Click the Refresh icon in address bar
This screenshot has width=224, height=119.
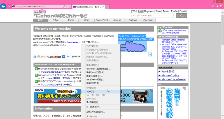click(70, 6)
